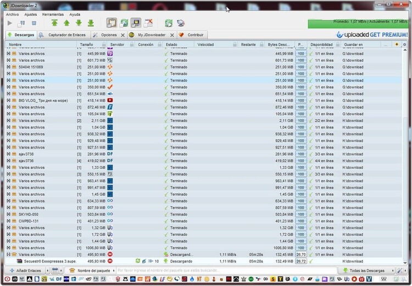Viewport: 412px width, 286px height.
Task: Toggle the automatic reconnect toolbar icon
Action: (x=124, y=23)
